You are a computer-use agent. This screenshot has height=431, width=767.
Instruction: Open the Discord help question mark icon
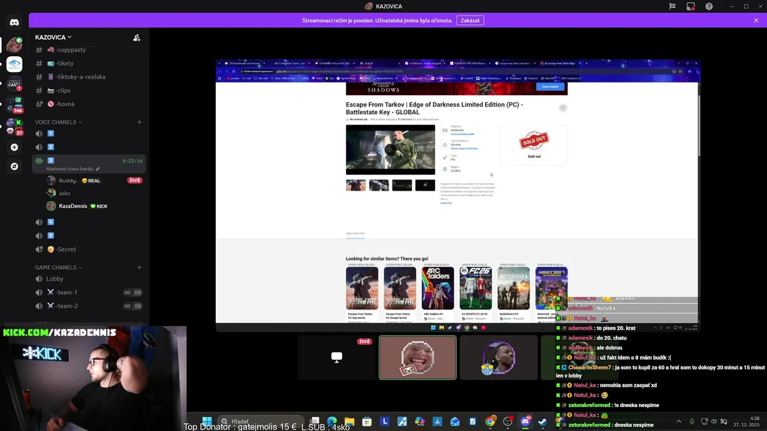(x=709, y=7)
